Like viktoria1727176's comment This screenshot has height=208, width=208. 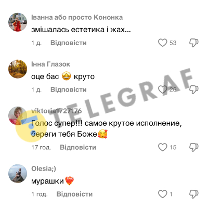pos(163,147)
